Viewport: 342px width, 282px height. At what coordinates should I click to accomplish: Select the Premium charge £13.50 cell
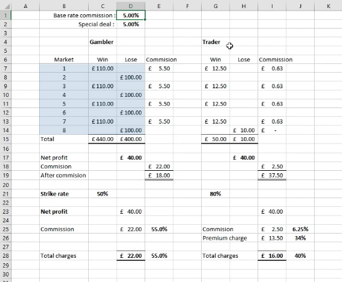[272, 238]
